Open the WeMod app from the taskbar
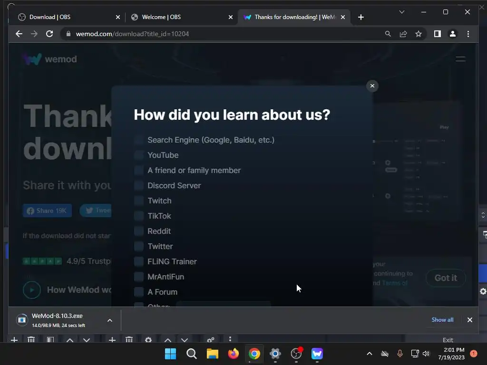The image size is (487, 365). [x=317, y=354]
